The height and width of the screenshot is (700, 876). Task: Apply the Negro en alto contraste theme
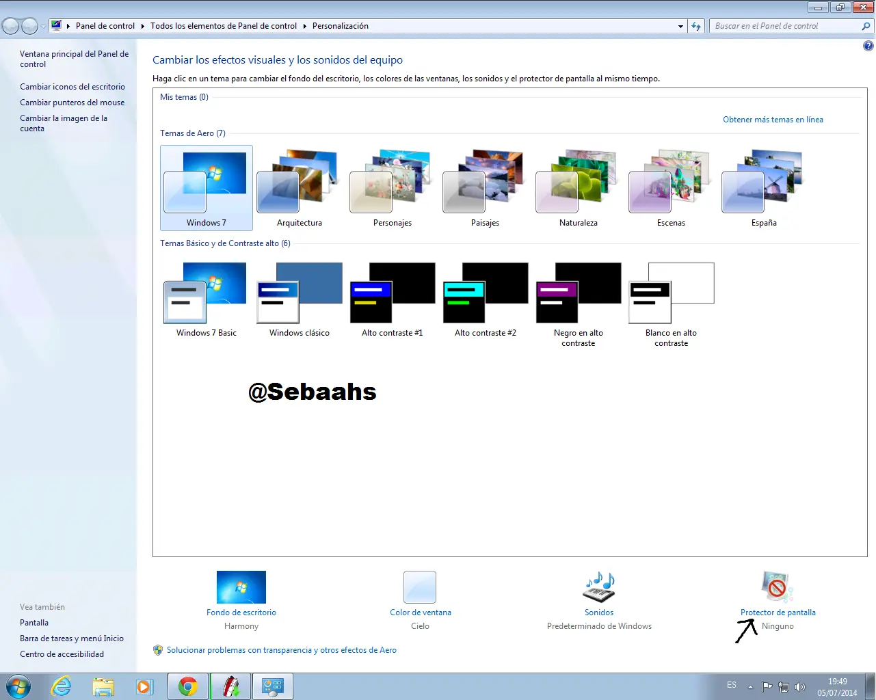click(579, 304)
